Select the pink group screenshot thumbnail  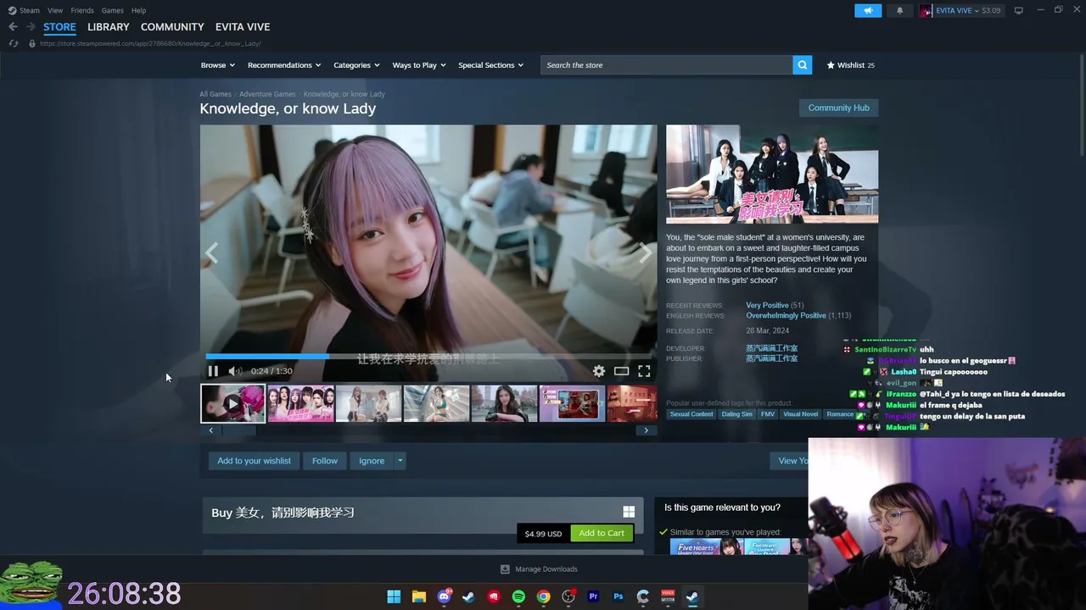click(301, 403)
